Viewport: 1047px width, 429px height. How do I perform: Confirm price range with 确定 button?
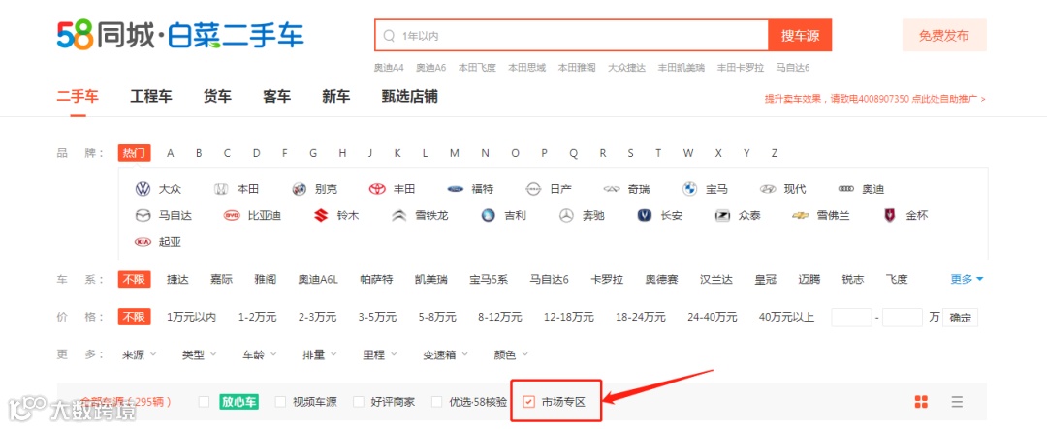[x=960, y=318]
